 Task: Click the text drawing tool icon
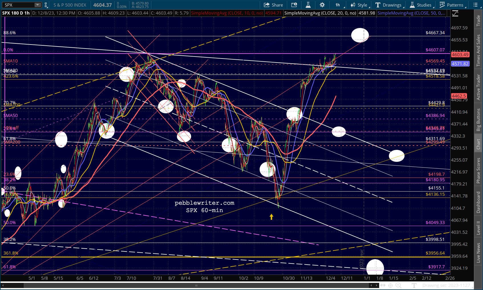414,285
